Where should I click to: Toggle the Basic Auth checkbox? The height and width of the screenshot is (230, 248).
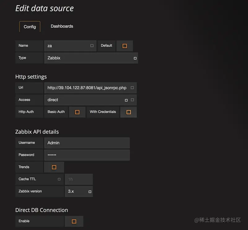tap(77, 112)
